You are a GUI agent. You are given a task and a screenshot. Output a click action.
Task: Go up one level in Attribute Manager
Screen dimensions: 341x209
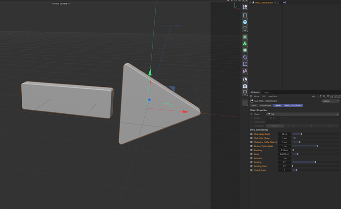(321, 96)
